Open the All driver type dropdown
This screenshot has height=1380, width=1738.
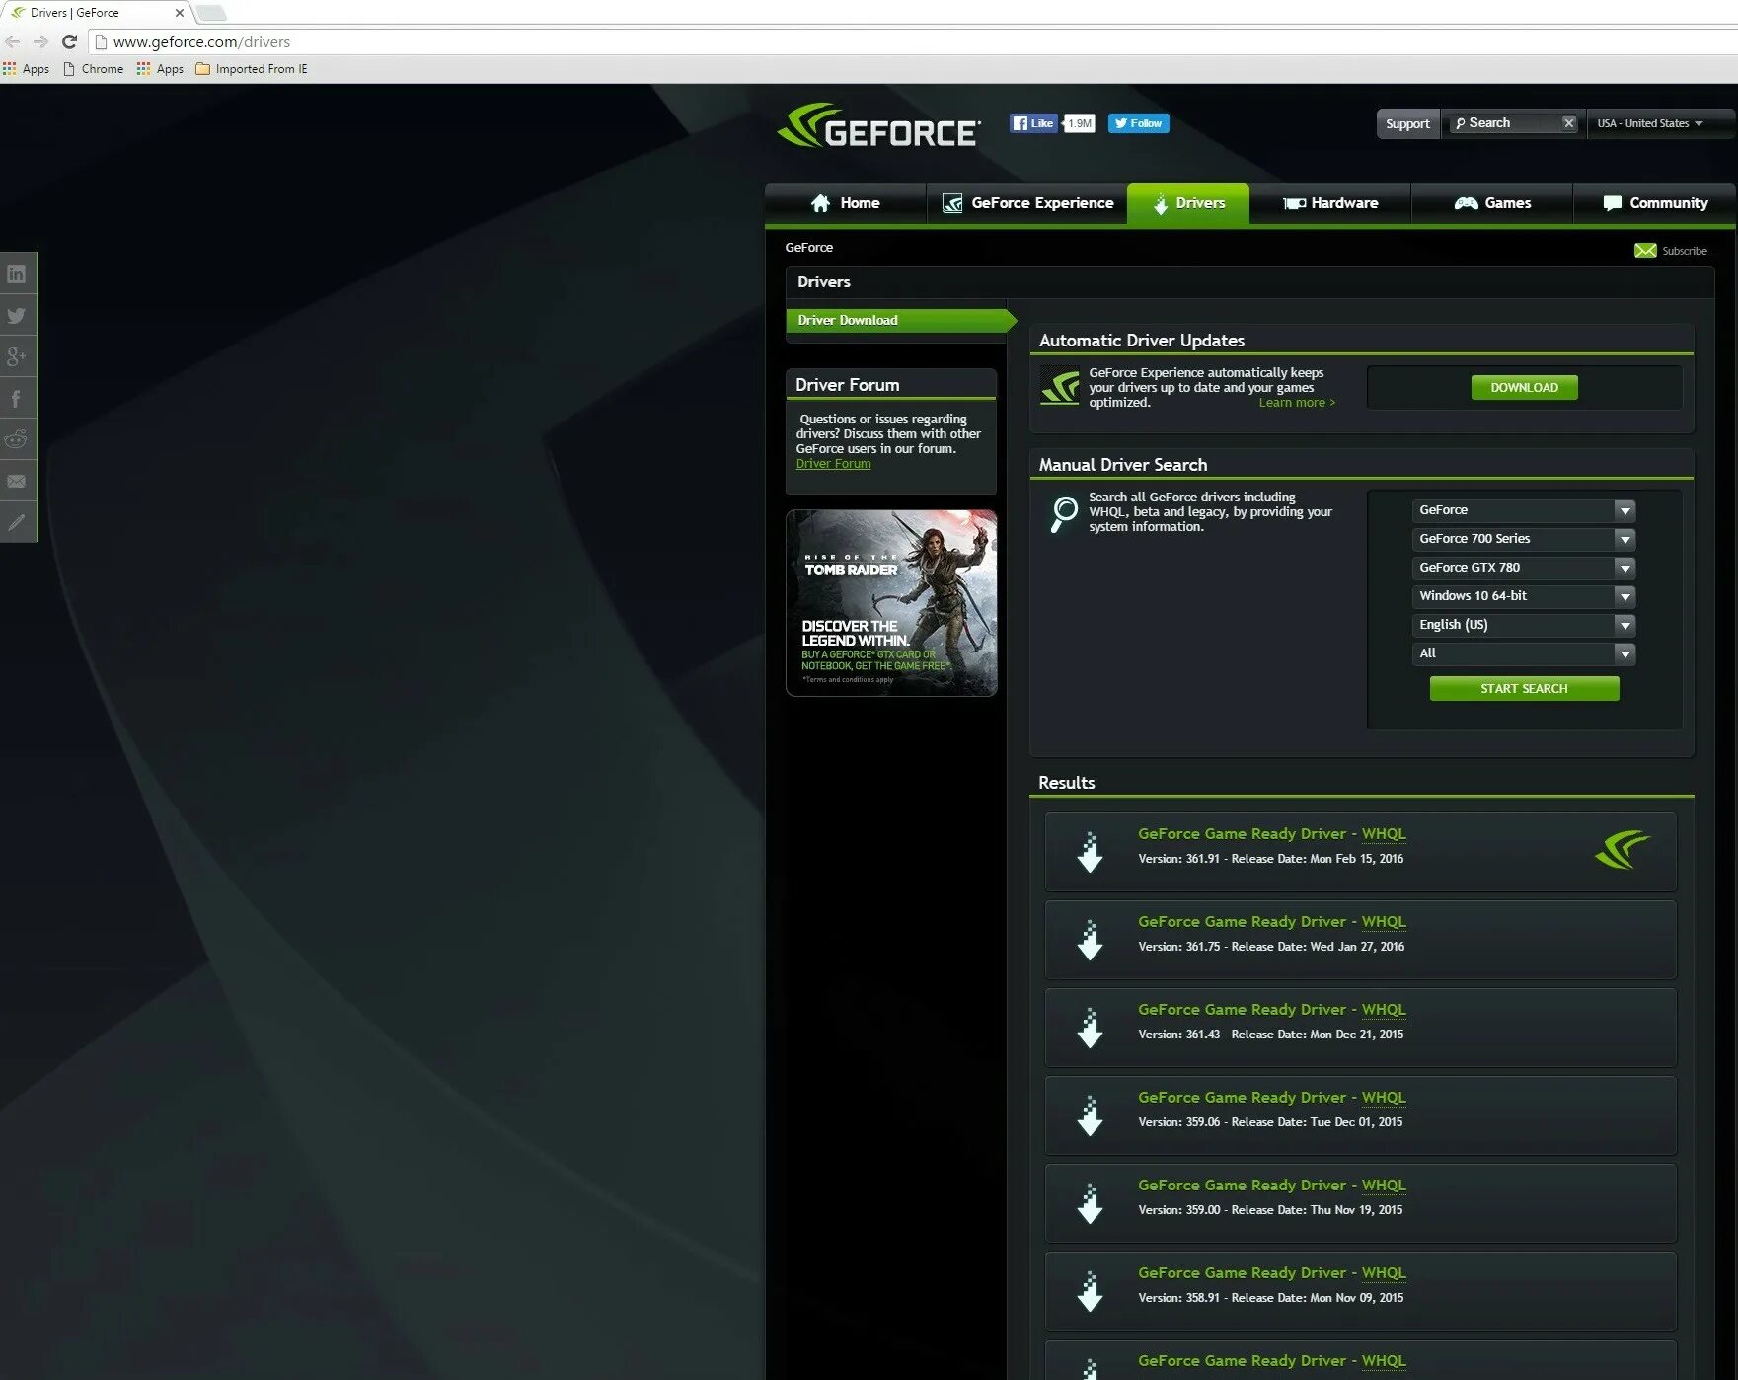pyautogui.click(x=1524, y=653)
